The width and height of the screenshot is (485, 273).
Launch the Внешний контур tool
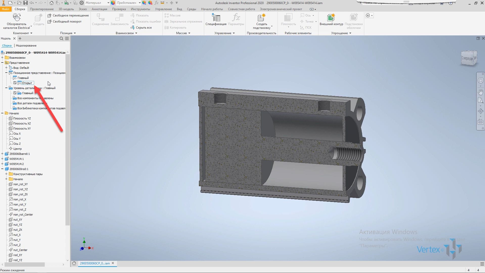331,20
